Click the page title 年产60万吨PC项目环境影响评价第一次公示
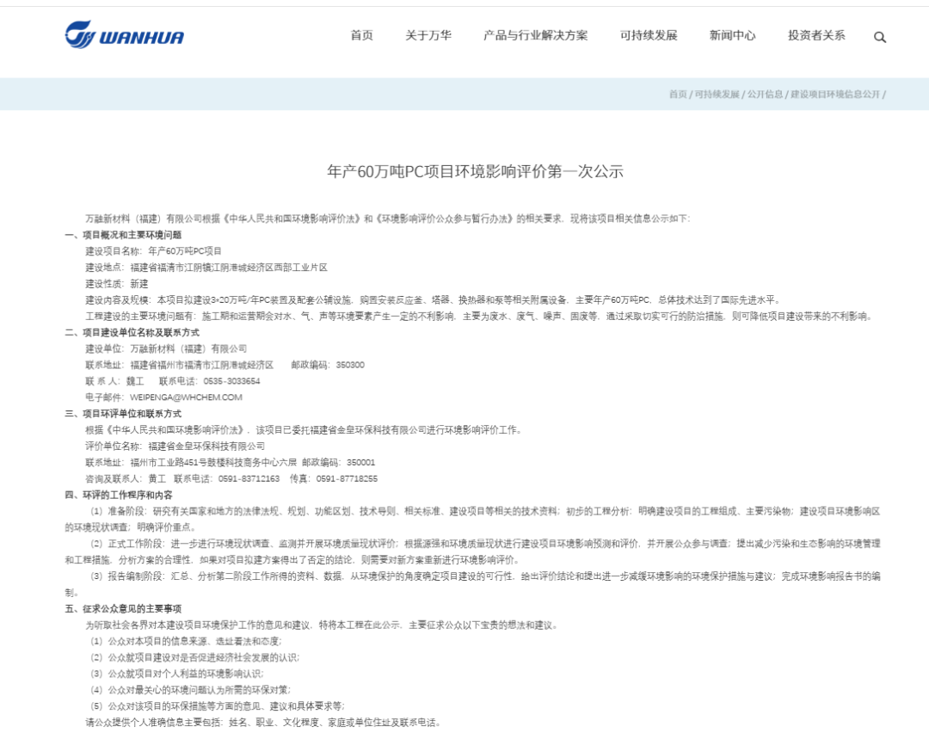 pyautogui.click(x=475, y=171)
